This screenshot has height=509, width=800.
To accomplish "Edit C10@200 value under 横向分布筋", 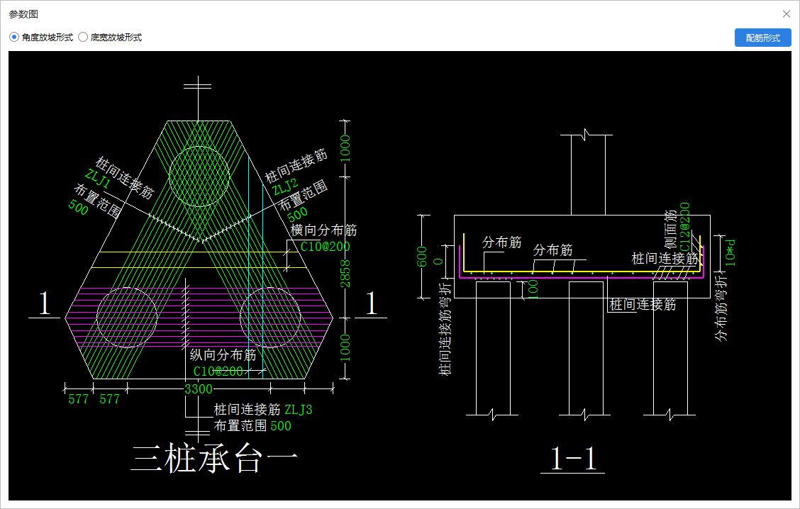I will click(x=325, y=246).
